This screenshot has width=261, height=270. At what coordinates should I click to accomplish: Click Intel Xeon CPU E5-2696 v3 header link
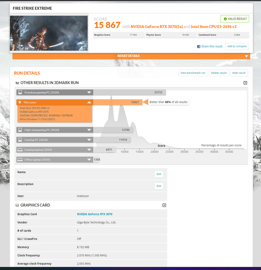(214, 27)
